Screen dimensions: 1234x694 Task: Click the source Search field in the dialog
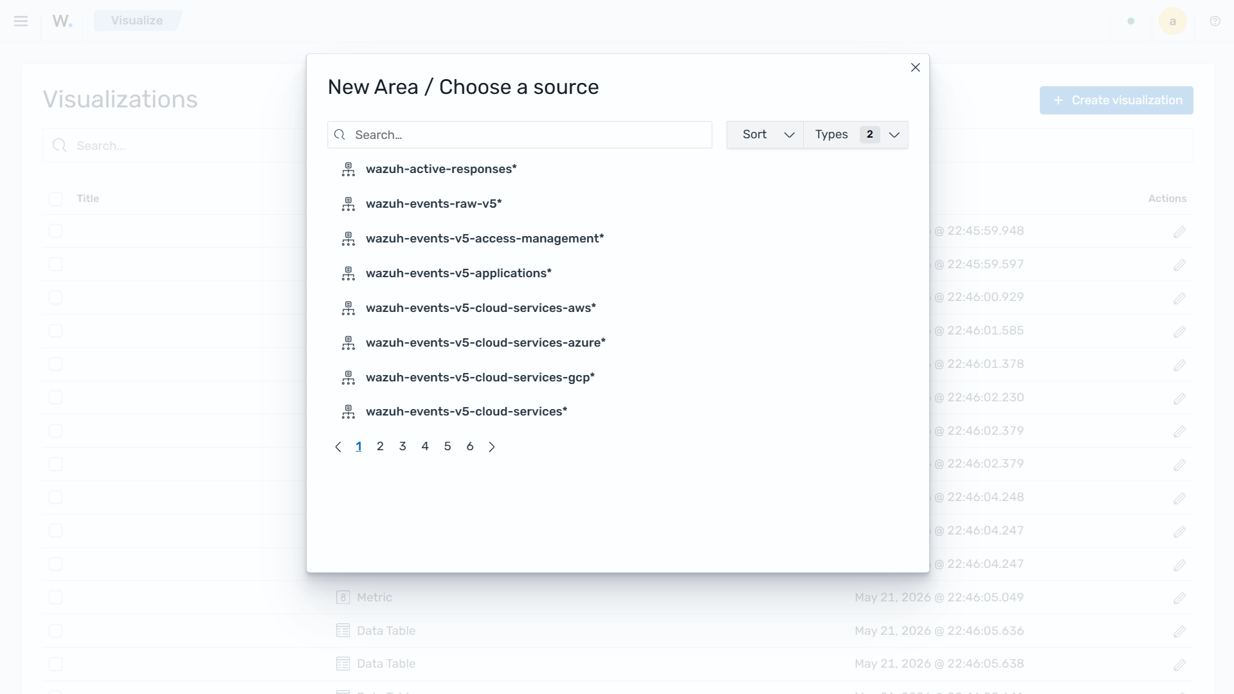tap(520, 135)
